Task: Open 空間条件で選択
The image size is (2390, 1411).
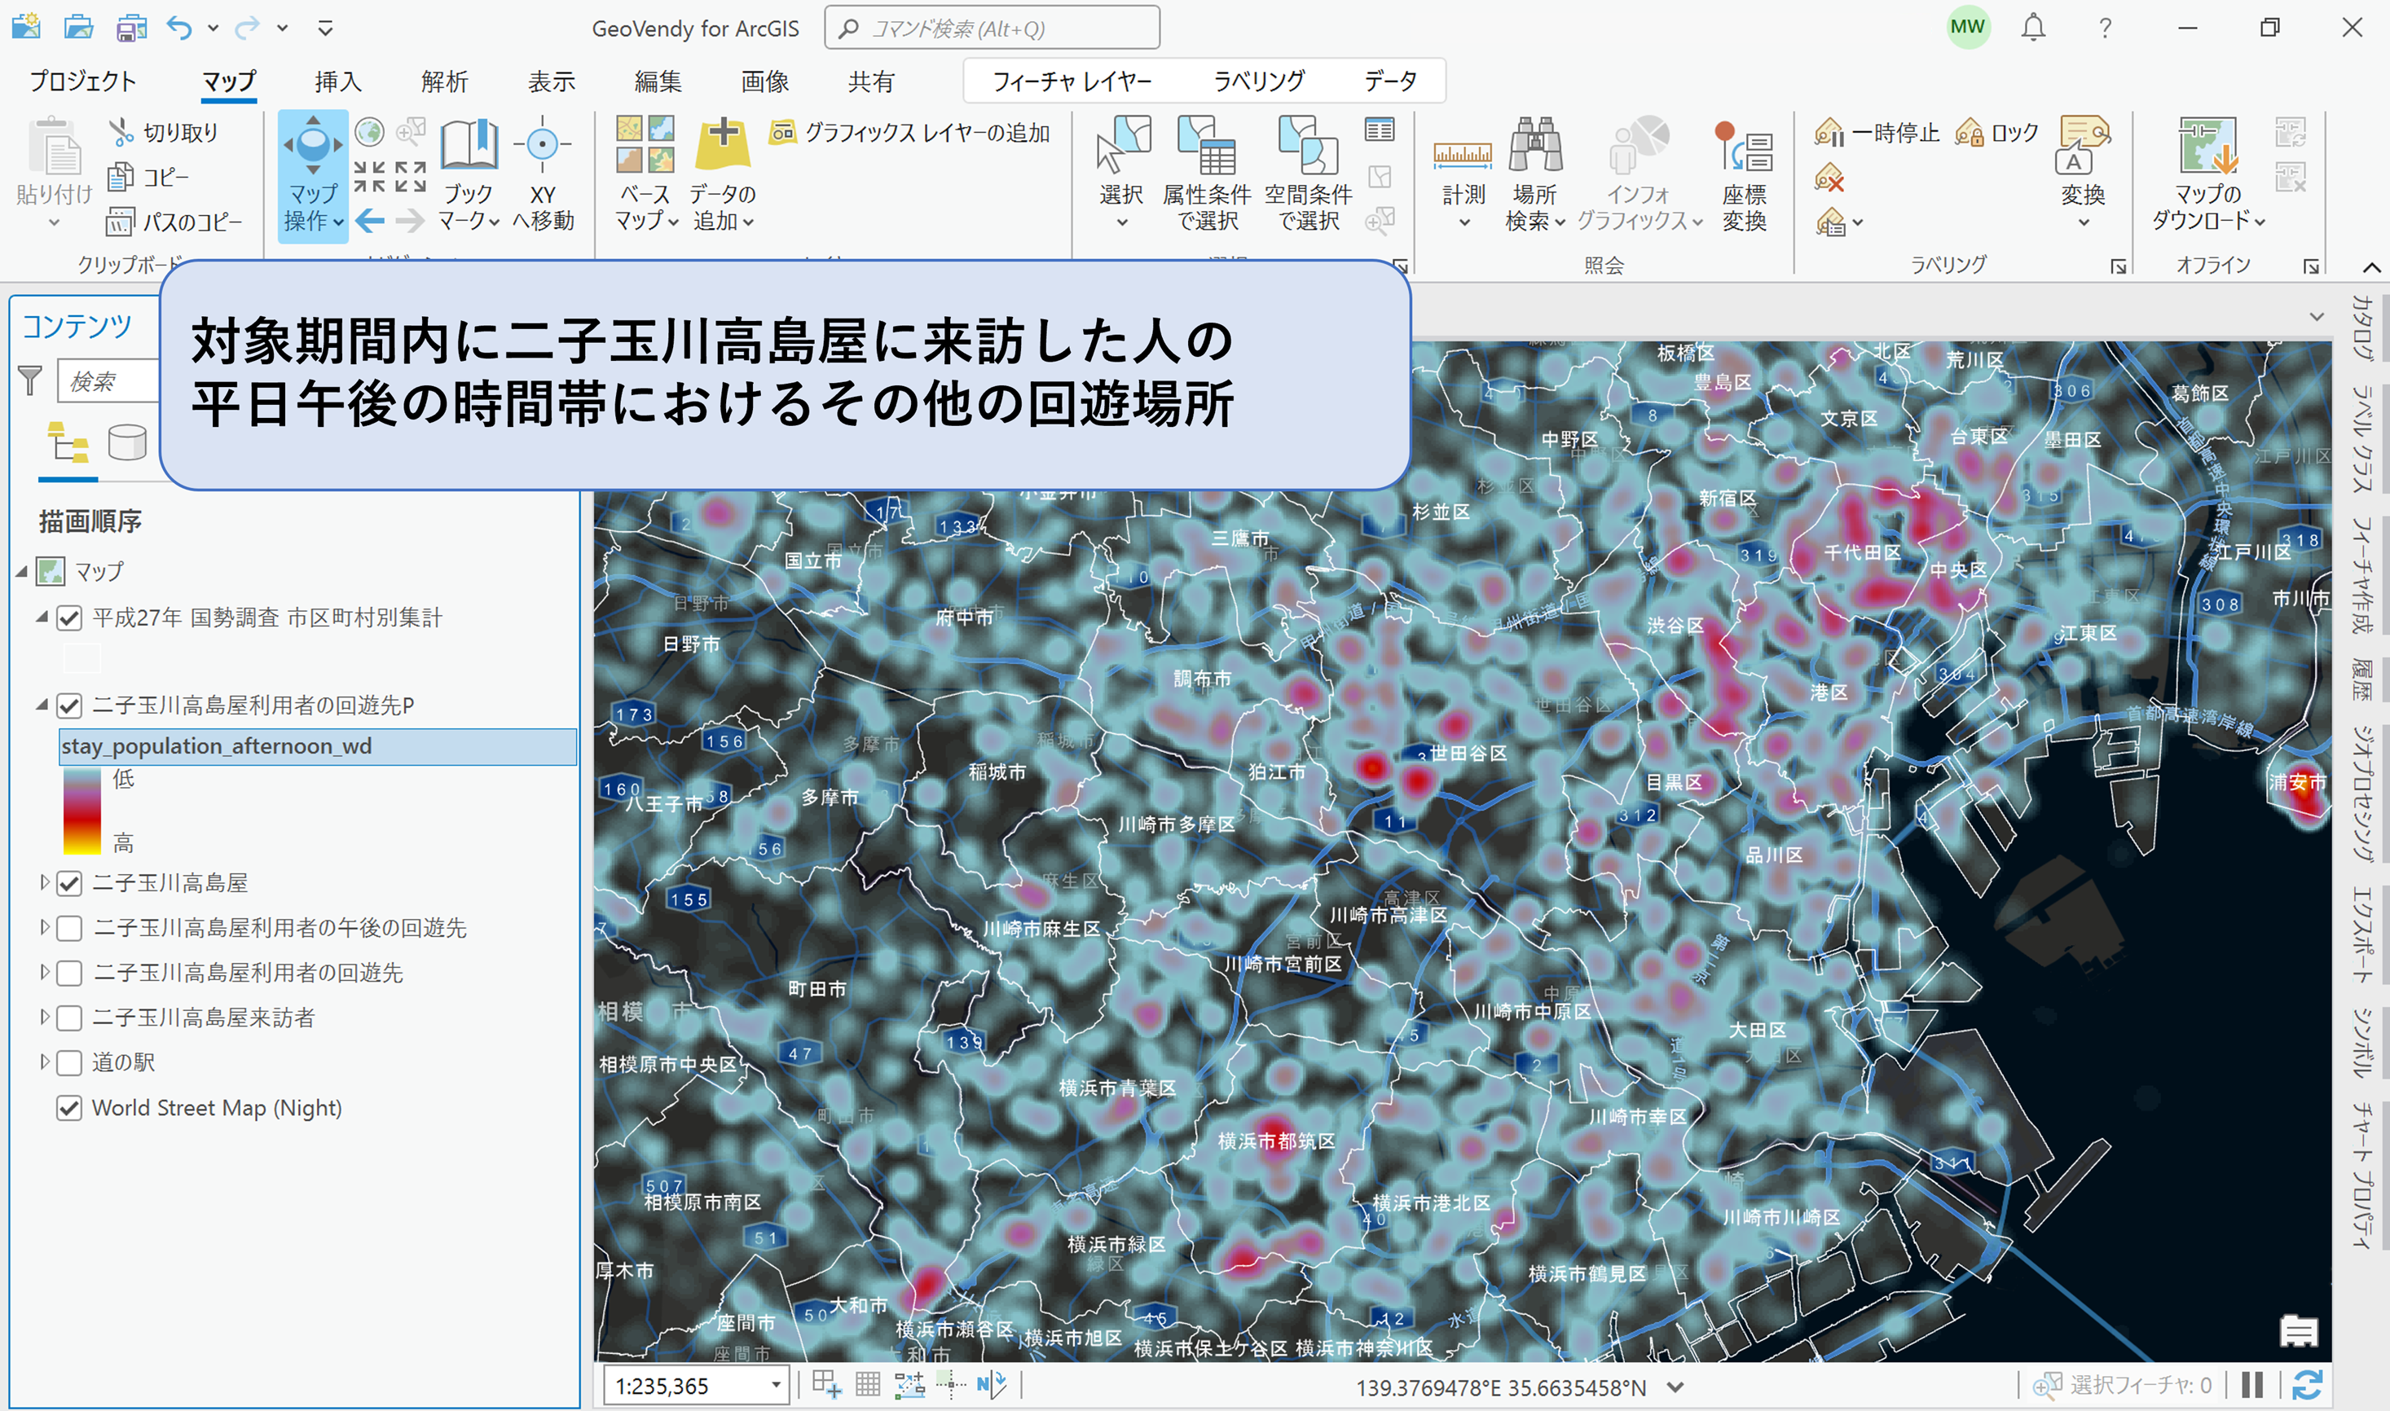Action: click(1309, 175)
